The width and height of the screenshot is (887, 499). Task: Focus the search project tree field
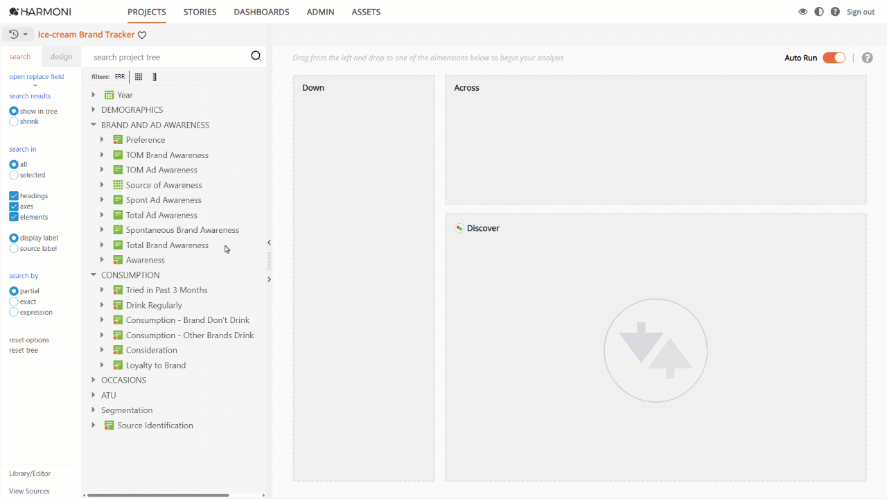coord(170,58)
